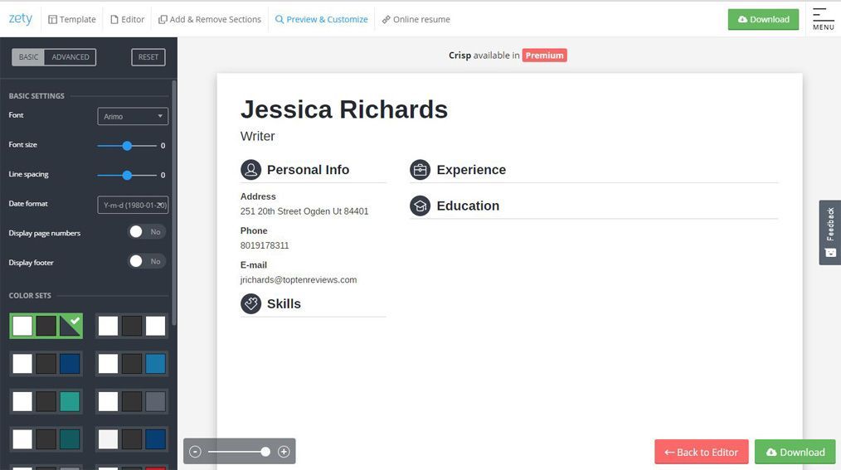841x470 pixels.
Task: Open the hamburger MENU icon
Action: tap(823, 19)
